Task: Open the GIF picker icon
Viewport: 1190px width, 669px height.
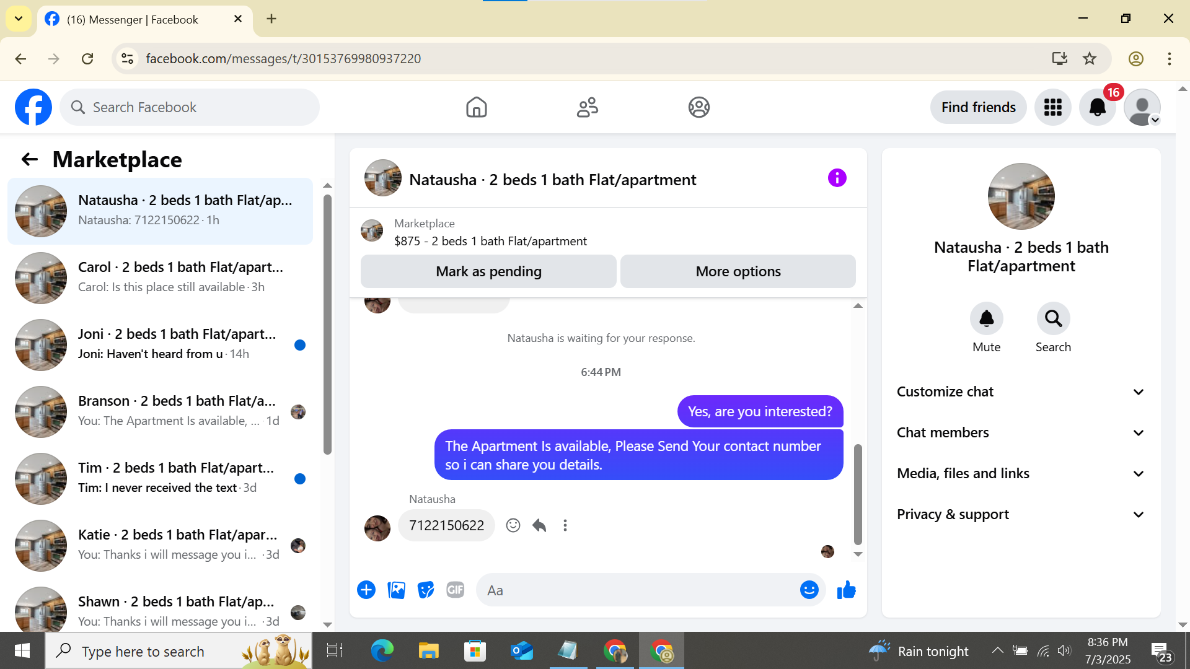Action: pos(456,590)
